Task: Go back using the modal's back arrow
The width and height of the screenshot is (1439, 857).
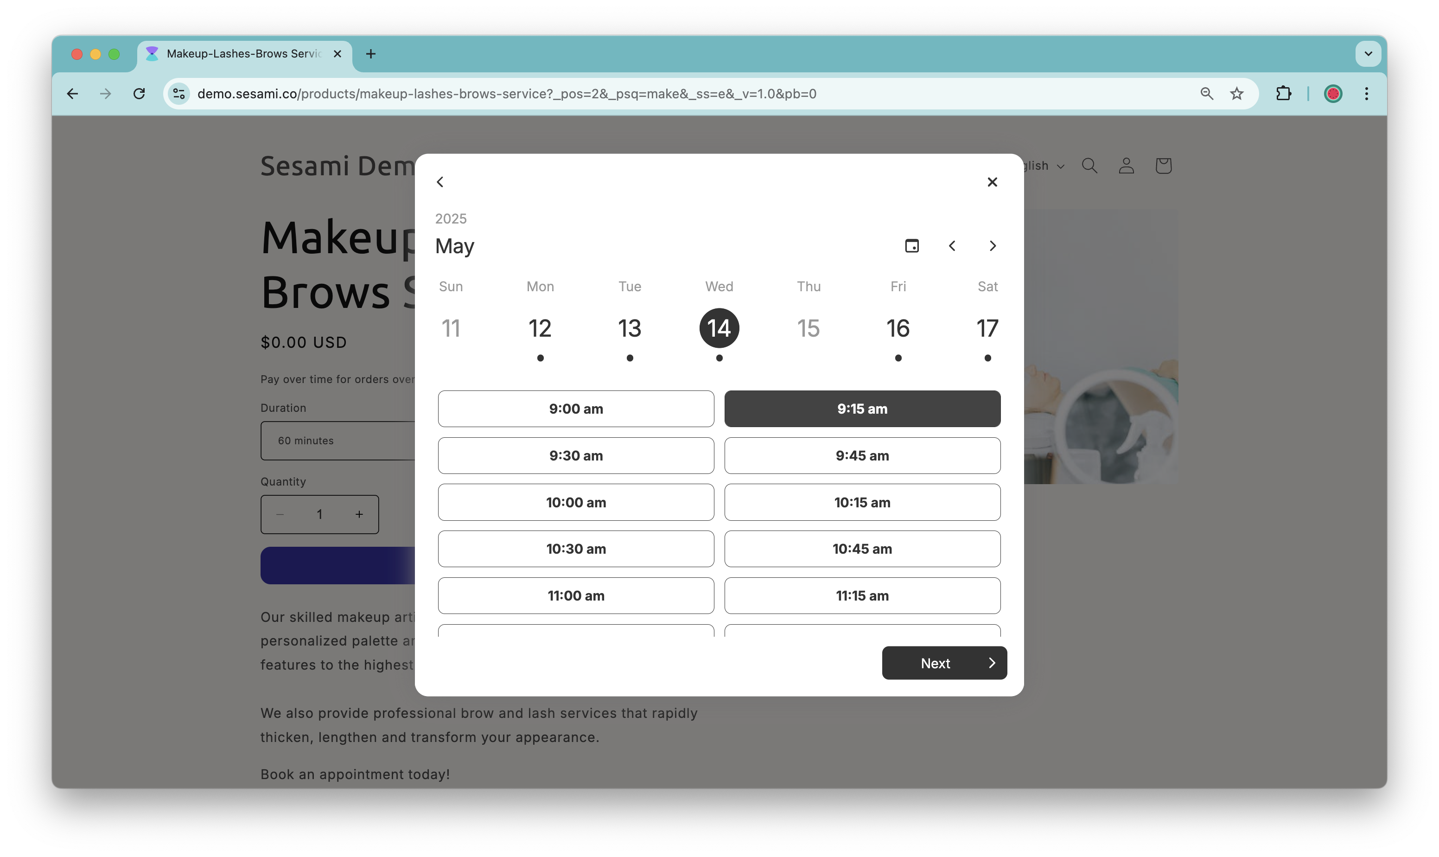Action: 440,182
